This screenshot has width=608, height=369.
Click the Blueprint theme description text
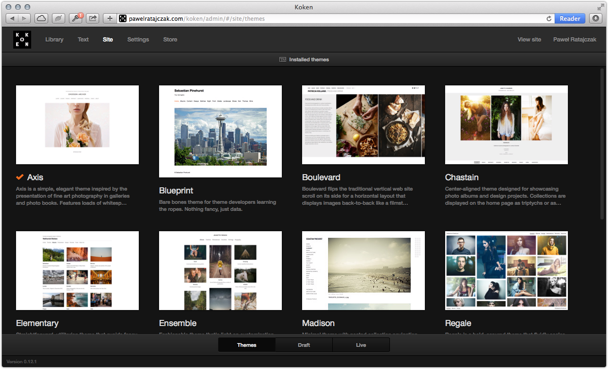click(218, 206)
